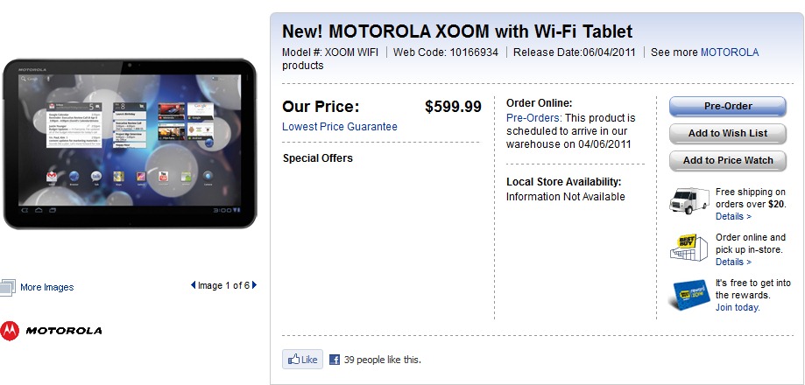This screenshot has height=385, width=805.
Task: Open the Lowest Price Guarantee link
Action: (x=339, y=127)
